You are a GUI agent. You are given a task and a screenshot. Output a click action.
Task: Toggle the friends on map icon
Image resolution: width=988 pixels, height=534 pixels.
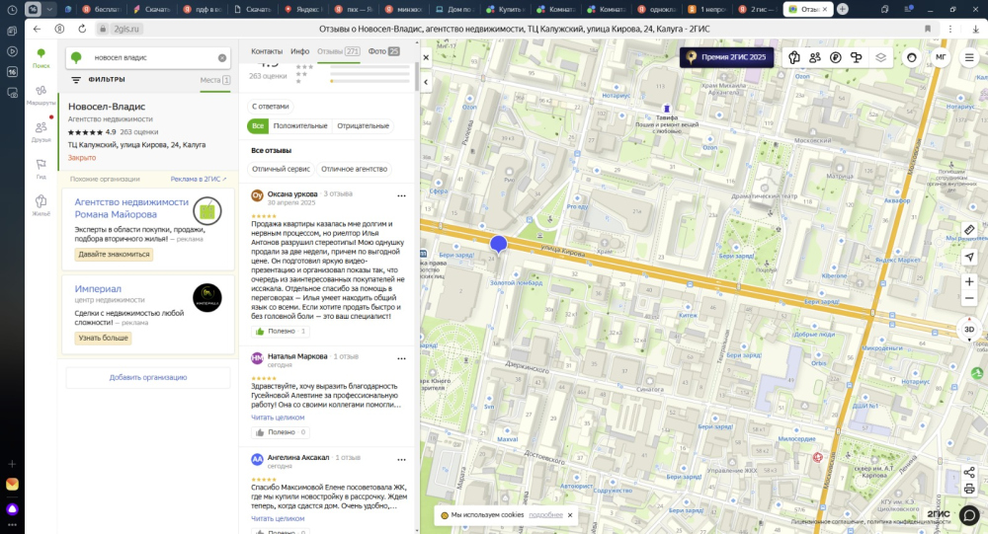coord(815,57)
